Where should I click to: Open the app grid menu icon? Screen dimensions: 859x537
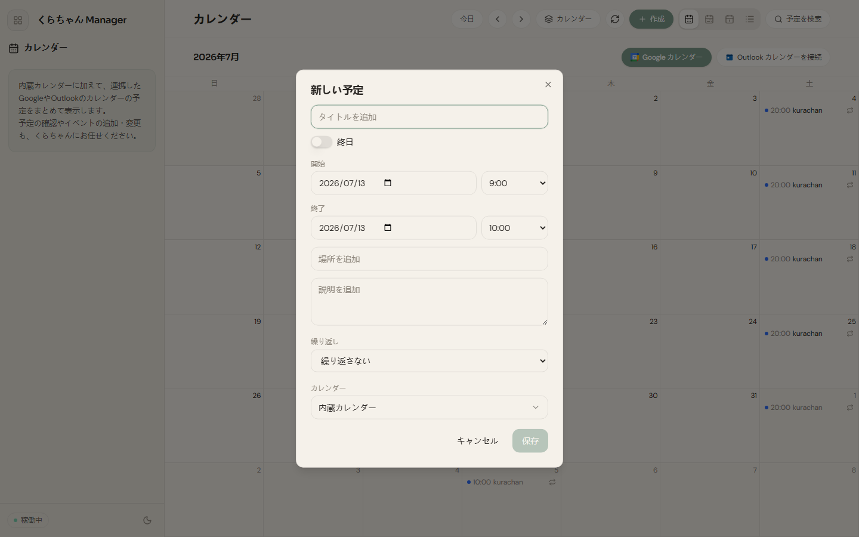(18, 20)
